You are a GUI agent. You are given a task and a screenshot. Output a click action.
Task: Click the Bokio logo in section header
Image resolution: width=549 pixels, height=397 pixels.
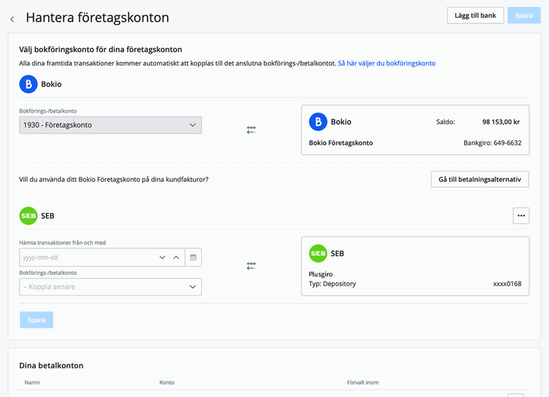(x=28, y=84)
